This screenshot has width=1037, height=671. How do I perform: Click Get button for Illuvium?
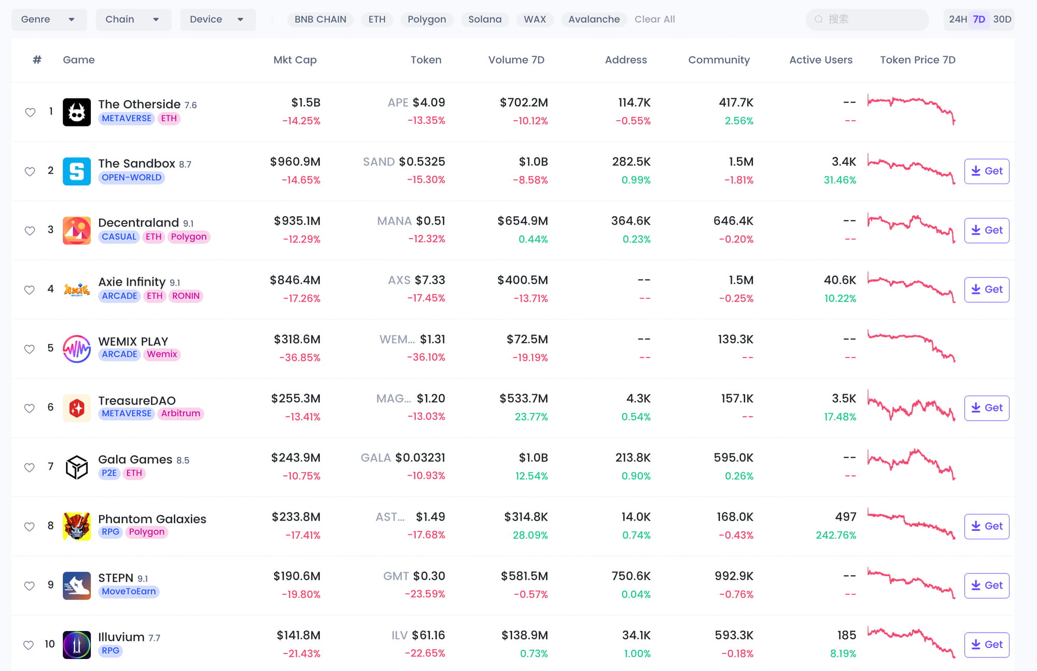pos(987,645)
